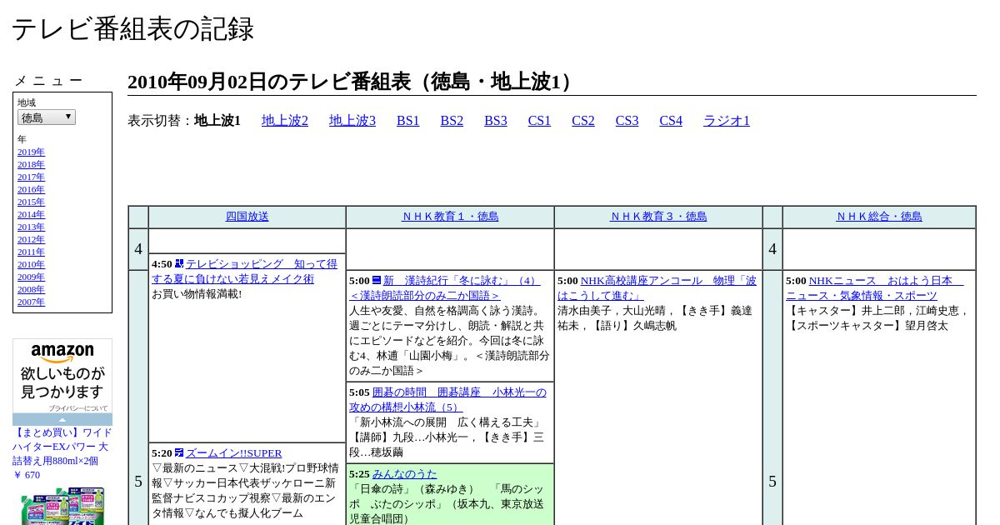Open the ＮＨＫ教育１・徳島 channel header
The height and width of the screenshot is (525, 1000).
tap(450, 217)
